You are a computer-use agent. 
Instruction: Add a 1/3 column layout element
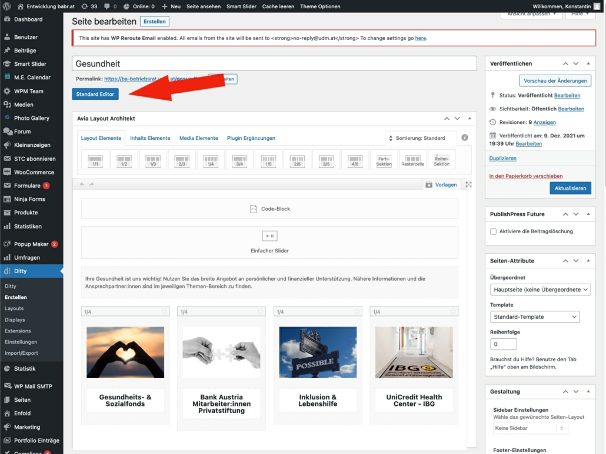point(153,159)
